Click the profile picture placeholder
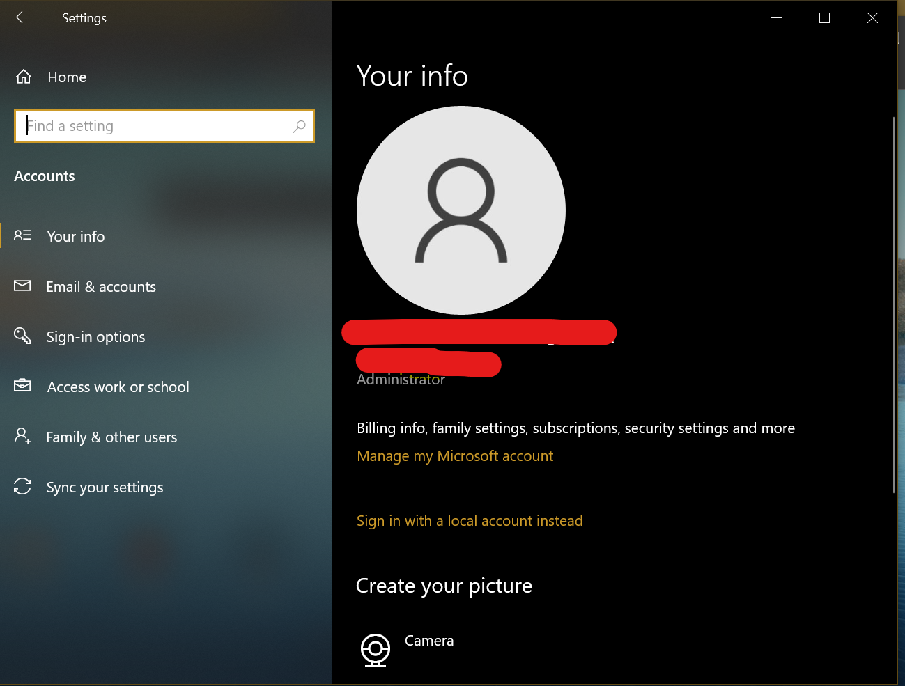The image size is (905, 686). pyautogui.click(x=461, y=210)
